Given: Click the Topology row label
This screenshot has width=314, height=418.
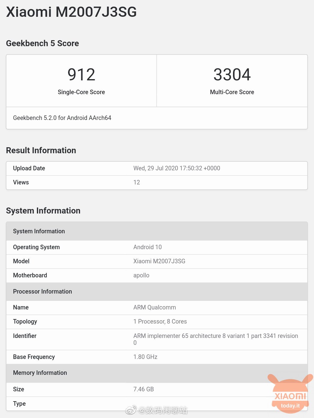Looking at the screenshot, I should coord(25,321).
